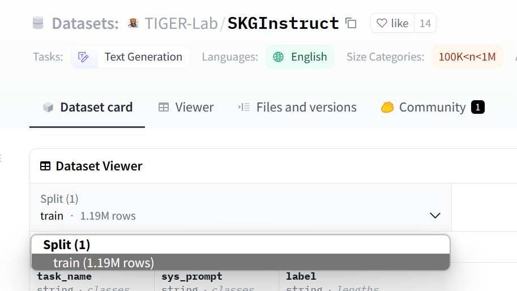517x291 pixels.
Task: Open the TIGER-Lab organization link
Action: (181, 23)
